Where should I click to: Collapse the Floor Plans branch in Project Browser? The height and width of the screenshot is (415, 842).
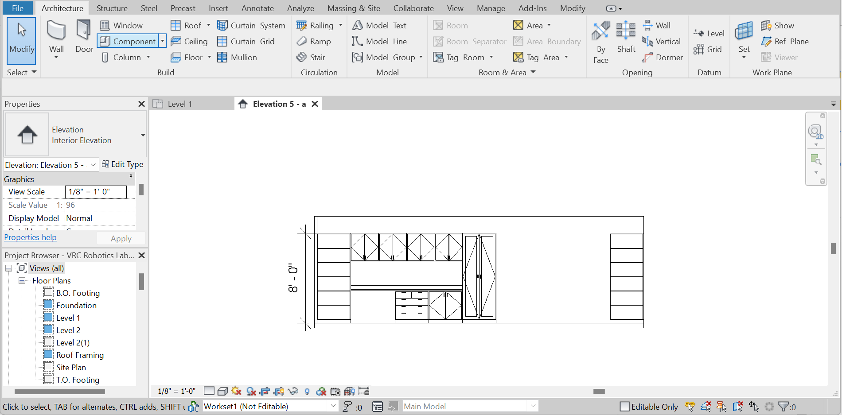click(x=22, y=280)
